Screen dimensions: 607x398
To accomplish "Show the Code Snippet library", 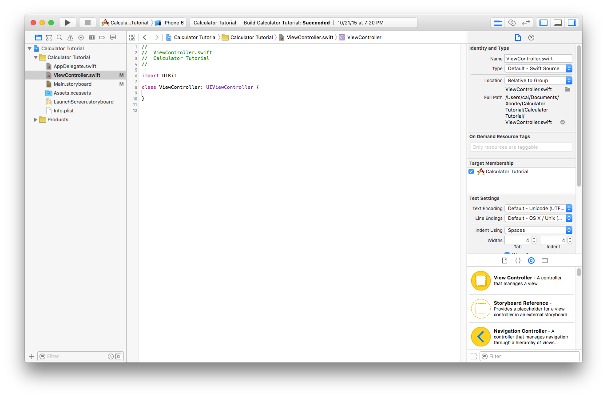I will [x=518, y=261].
